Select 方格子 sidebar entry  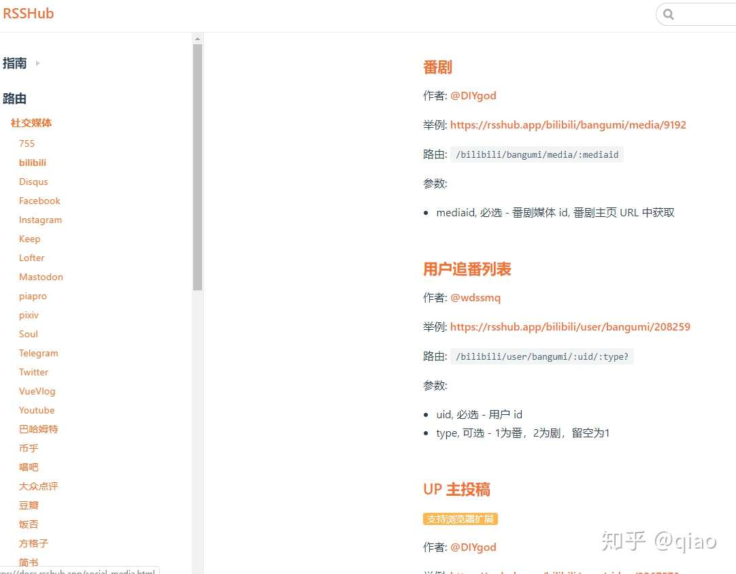click(x=33, y=543)
